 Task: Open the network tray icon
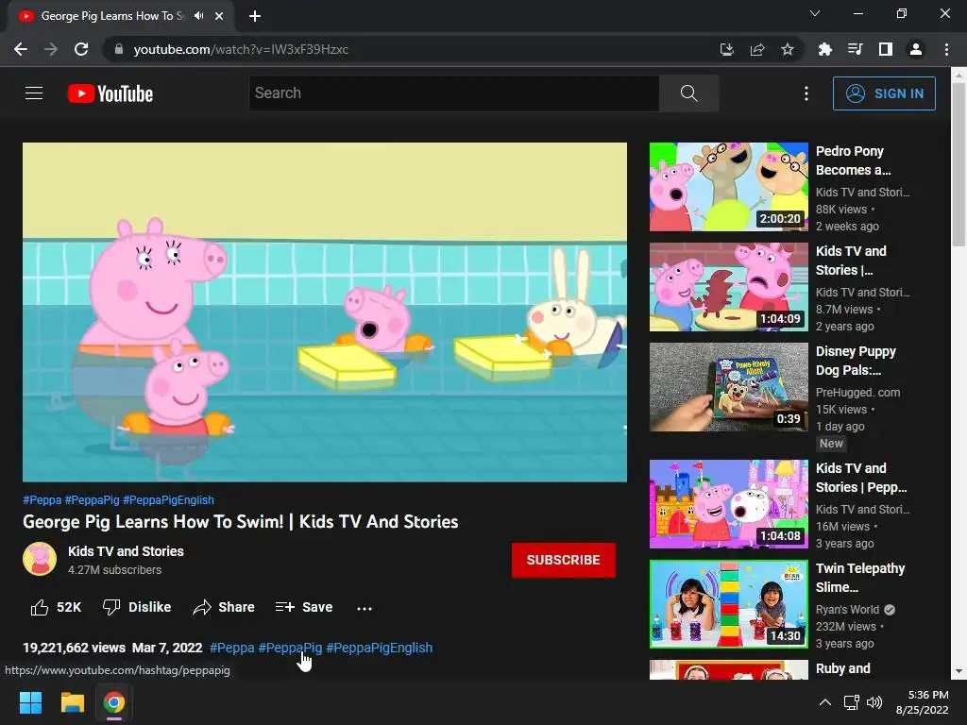[x=852, y=702]
